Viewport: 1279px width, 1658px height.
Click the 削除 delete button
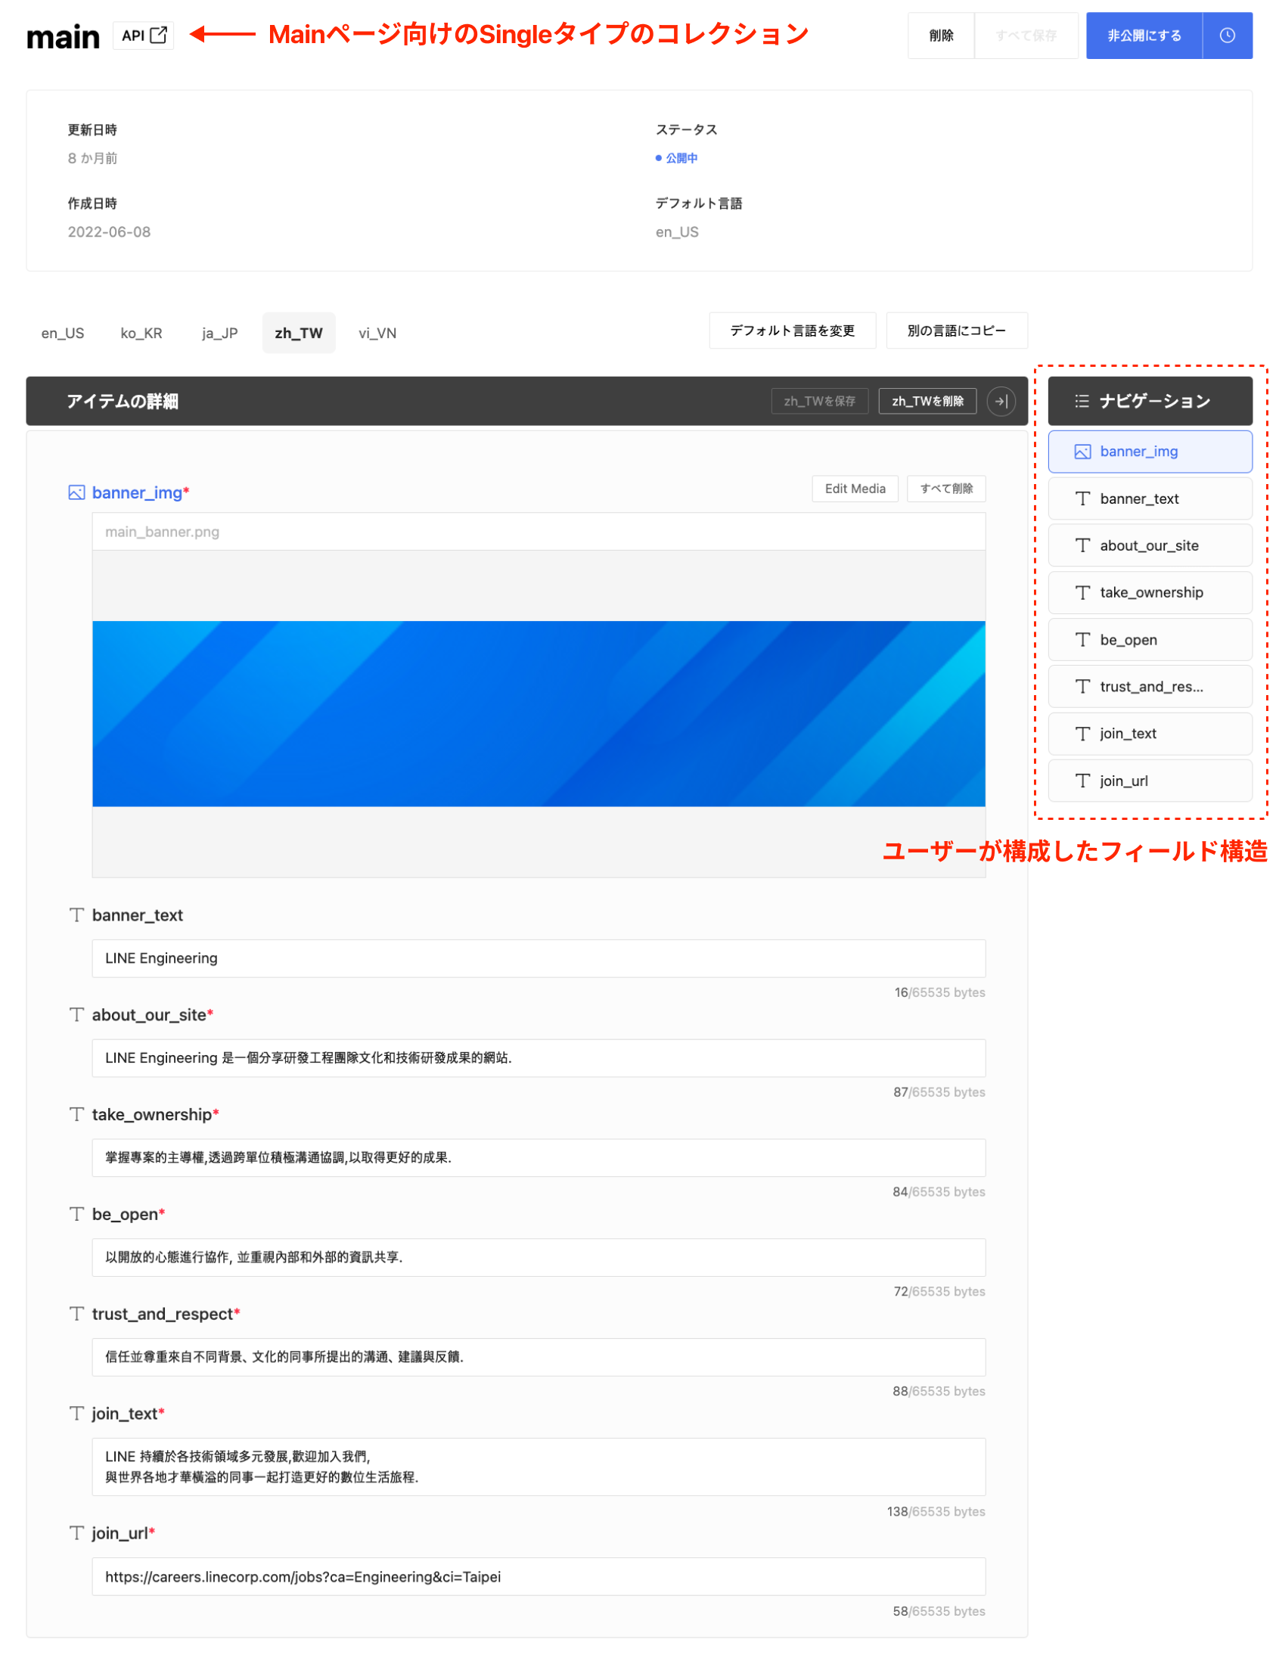[x=941, y=36]
